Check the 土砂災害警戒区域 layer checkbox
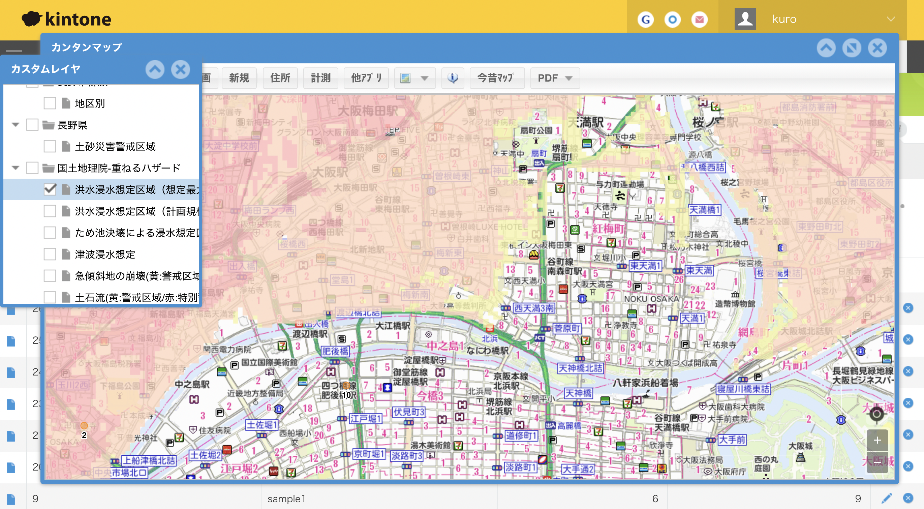This screenshot has height=509, width=924. coord(50,146)
